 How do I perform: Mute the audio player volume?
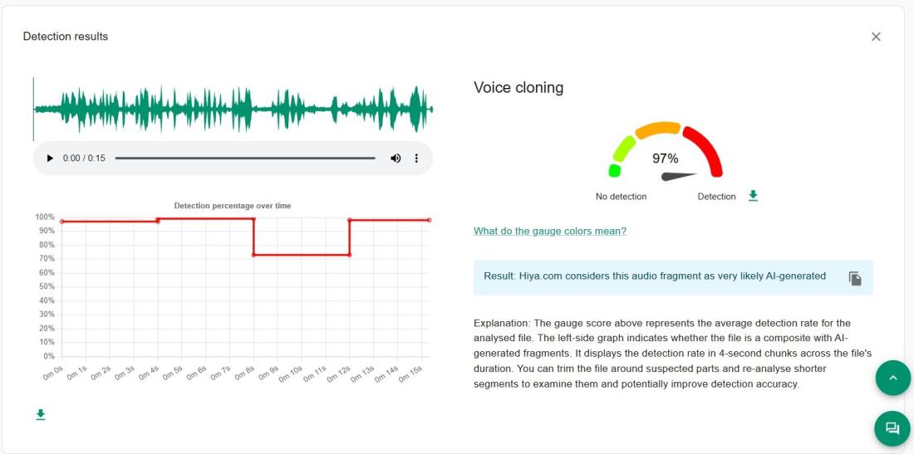pyautogui.click(x=396, y=159)
